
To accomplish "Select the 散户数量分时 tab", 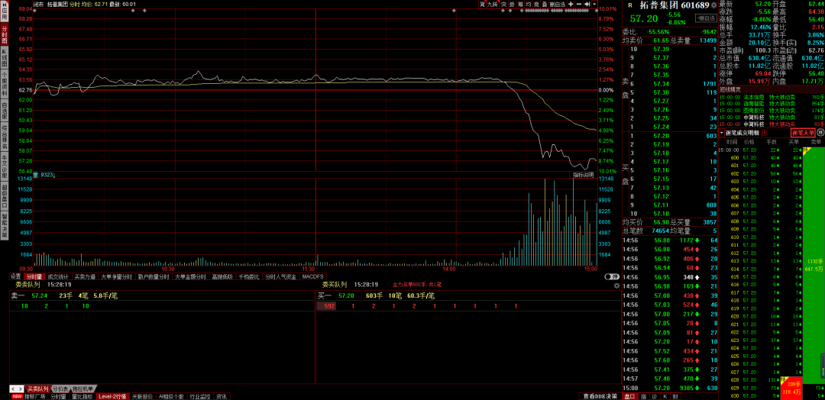I will (x=154, y=276).
